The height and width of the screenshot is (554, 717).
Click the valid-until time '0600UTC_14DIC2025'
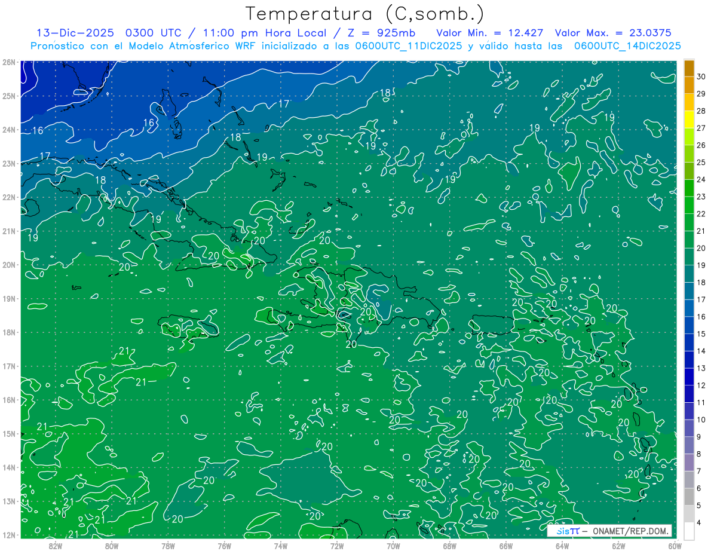(x=627, y=45)
